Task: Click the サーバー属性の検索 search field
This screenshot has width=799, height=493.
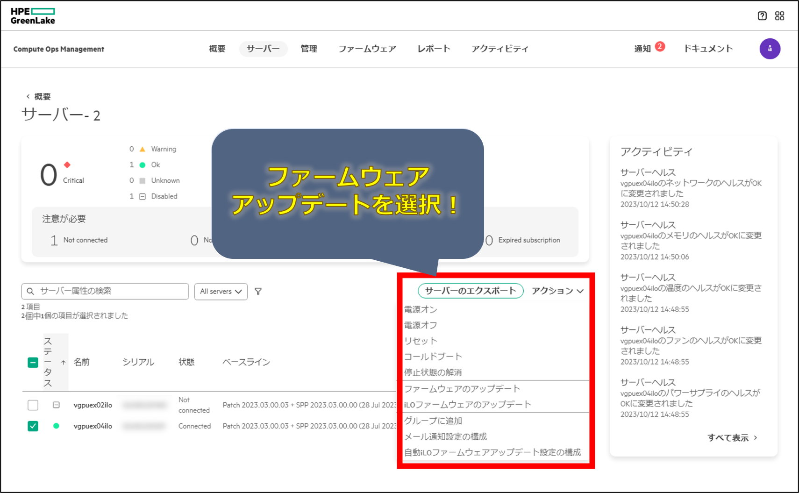Action: [x=105, y=291]
